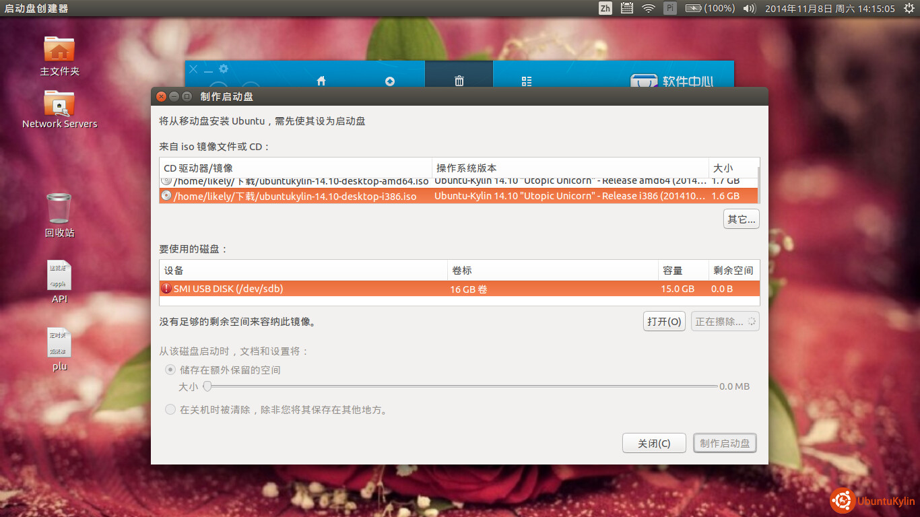The height and width of the screenshot is (517, 920).
Task: Open the battery (100%) indicator menu
Action: point(710,9)
